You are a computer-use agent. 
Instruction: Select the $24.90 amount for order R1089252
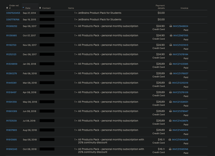pos(160,26)
